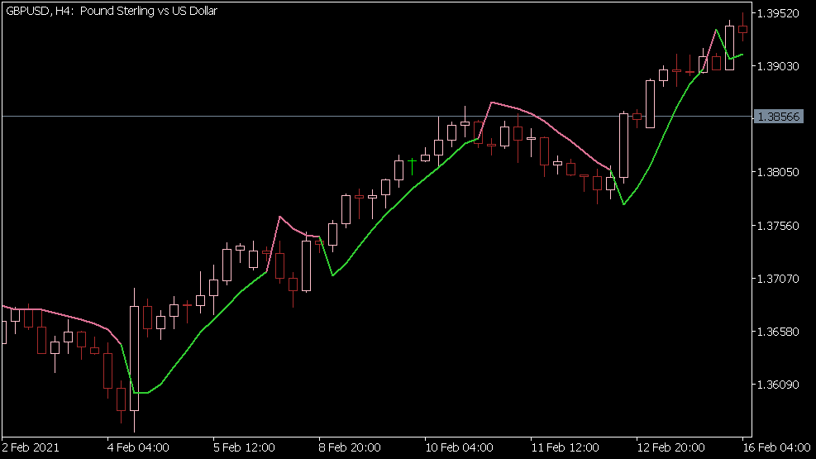
Task: Click the 2 Feb 2021 date label
Action: 31,447
